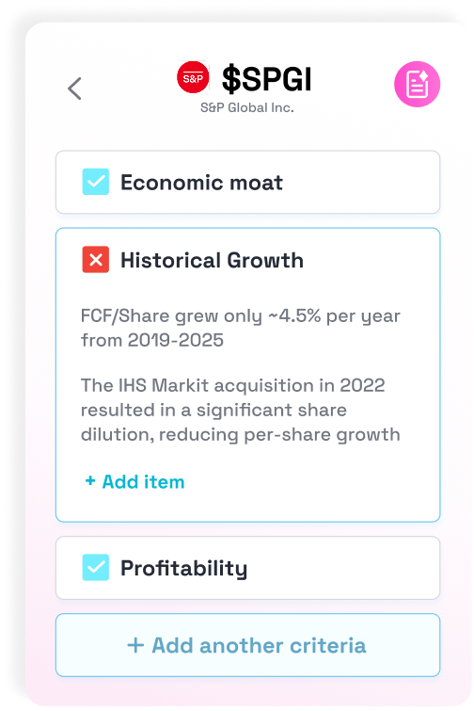The image size is (474, 711).
Task: Click the plus icon beside Add item
Action: coord(90,480)
